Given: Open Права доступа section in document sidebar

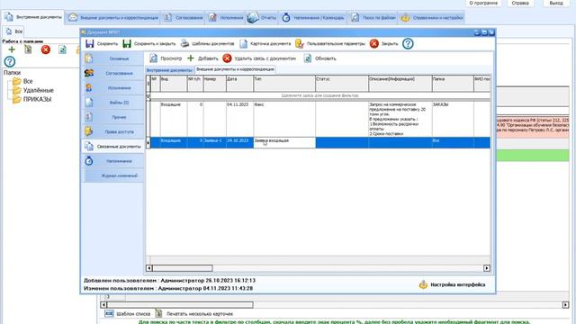Looking at the screenshot, I should point(112,131).
